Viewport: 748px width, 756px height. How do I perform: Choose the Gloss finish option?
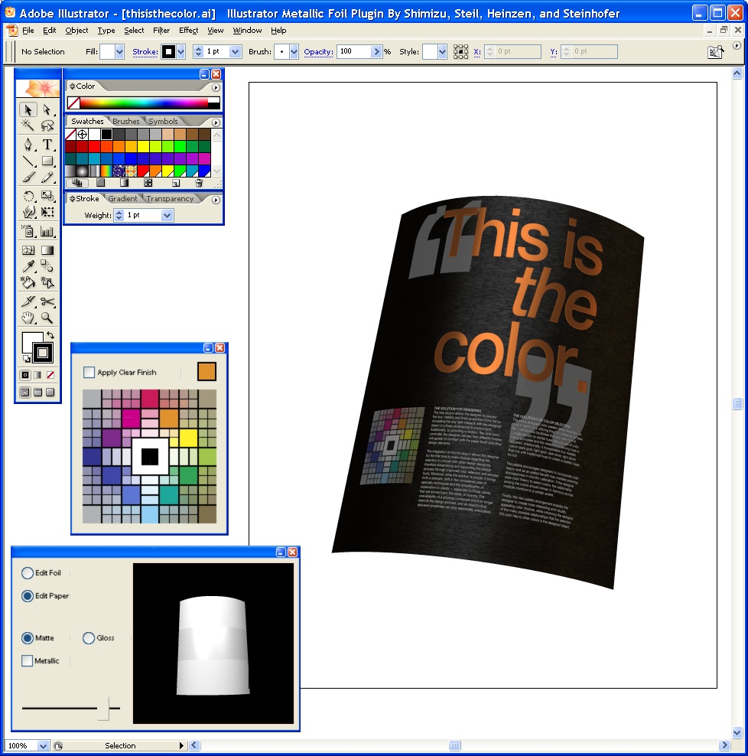[89, 638]
